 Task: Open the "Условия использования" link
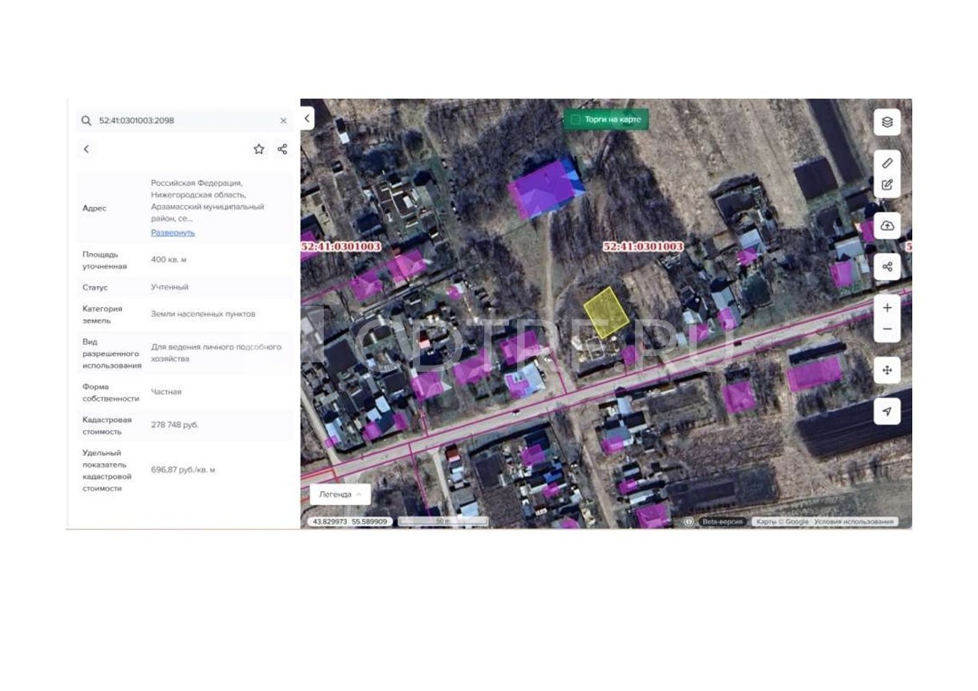854,522
